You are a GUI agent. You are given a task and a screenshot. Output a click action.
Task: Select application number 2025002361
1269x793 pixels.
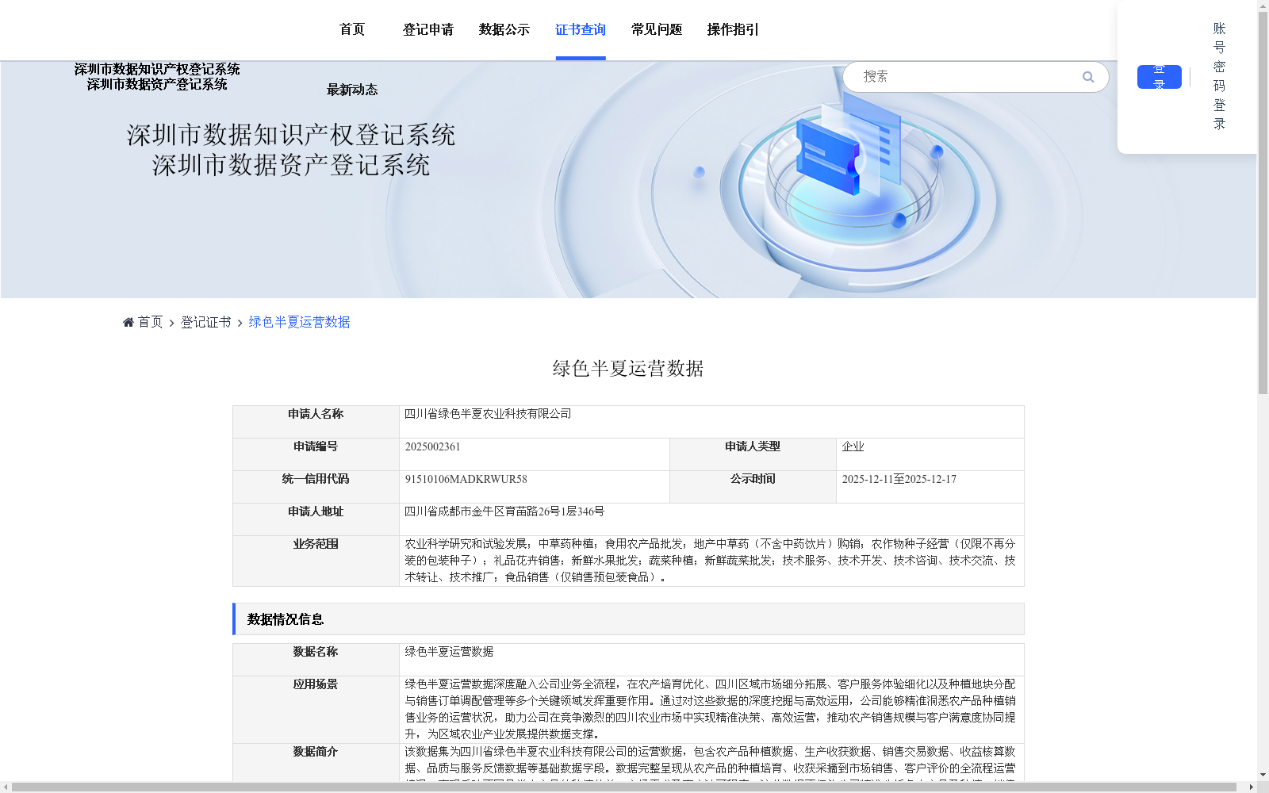coord(432,446)
